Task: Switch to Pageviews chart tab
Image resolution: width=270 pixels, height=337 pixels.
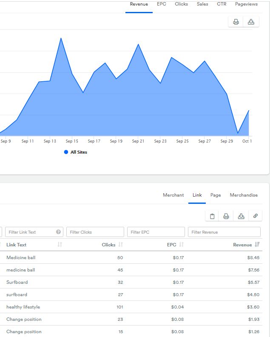Action: pyautogui.click(x=246, y=4)
